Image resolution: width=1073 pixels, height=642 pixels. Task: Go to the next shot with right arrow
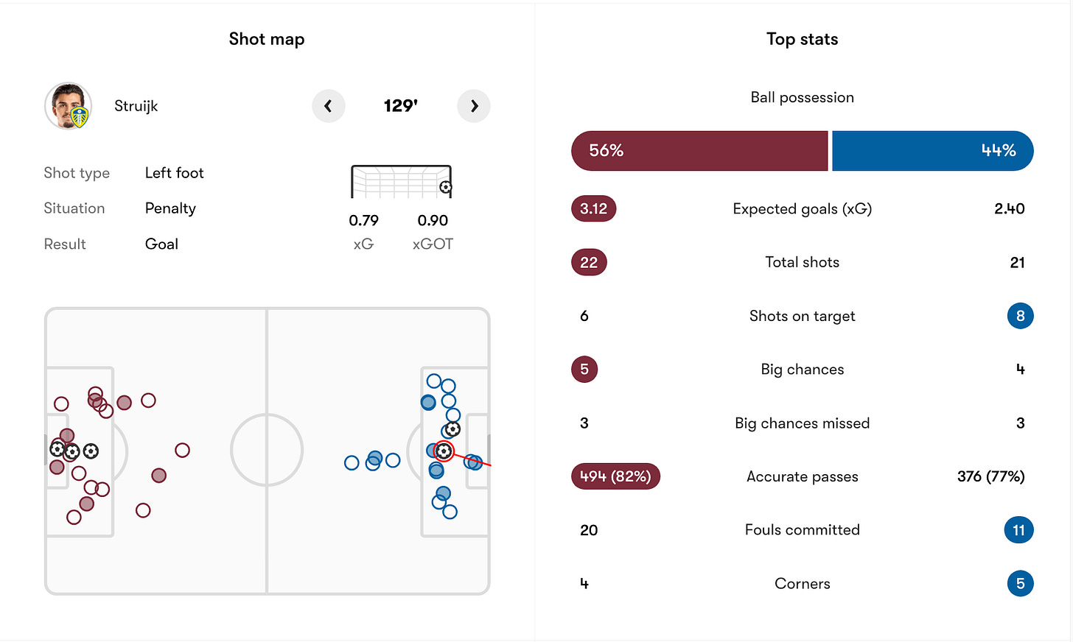[474, 106]
